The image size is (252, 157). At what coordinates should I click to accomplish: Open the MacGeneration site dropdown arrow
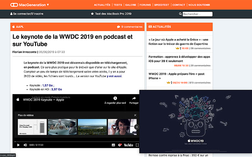pos(48,5)
